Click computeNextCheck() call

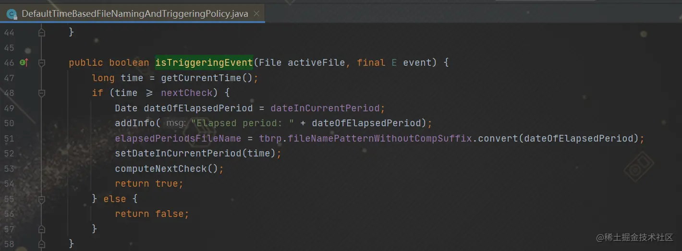[167, 168]
